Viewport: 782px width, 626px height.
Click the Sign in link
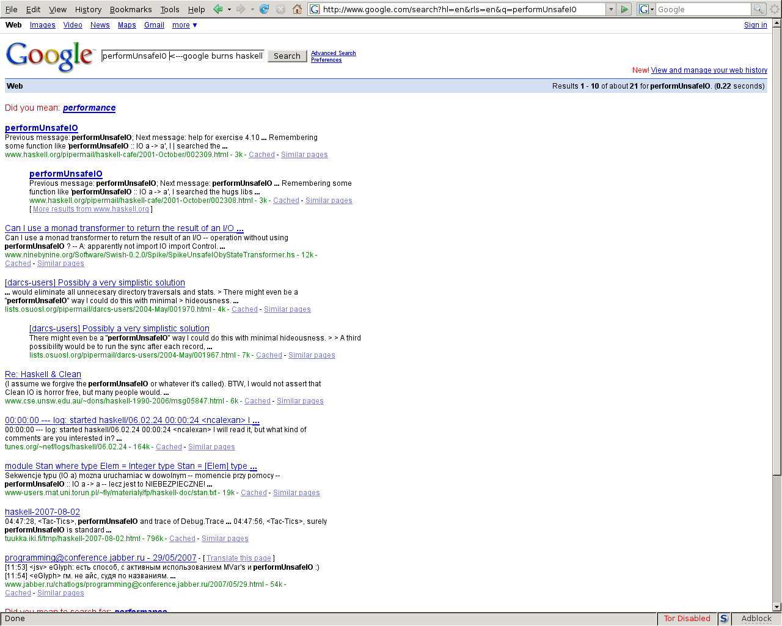[x=756, y=25]
